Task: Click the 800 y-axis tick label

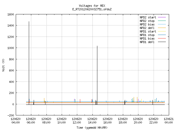Action: coord(11,59)
